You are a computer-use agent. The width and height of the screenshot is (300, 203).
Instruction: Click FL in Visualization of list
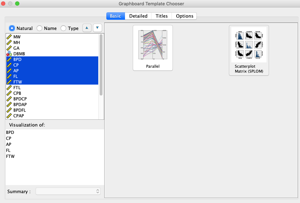(x=8, y=150)
